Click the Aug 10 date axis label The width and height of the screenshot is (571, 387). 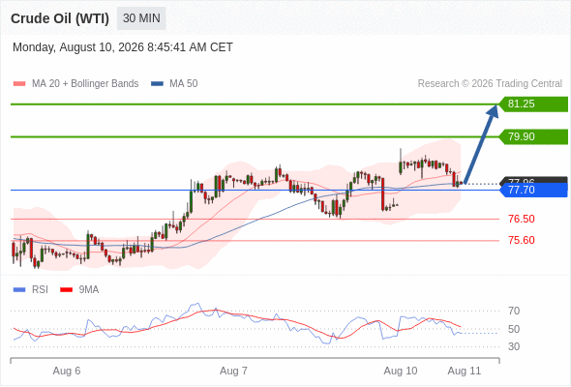tap(401, 371)
